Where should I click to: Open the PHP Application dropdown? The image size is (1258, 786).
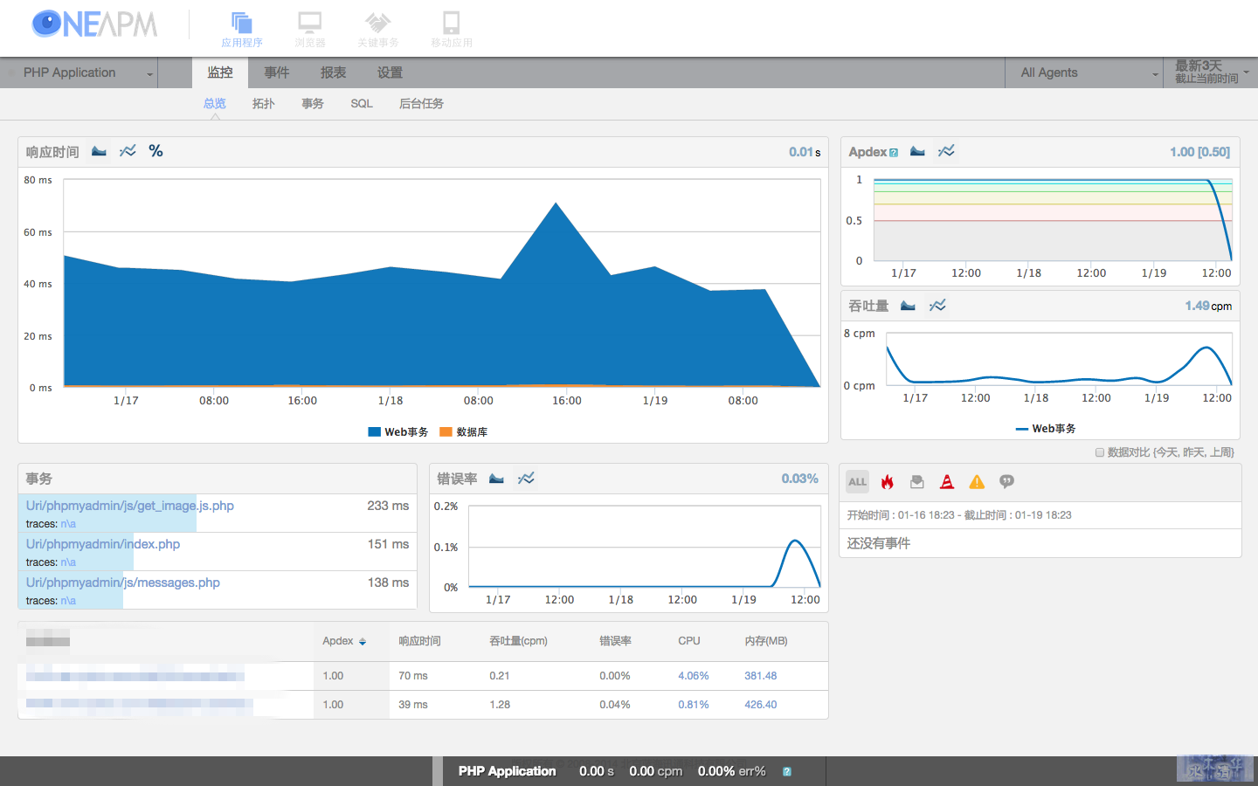(x=79, y=73)
